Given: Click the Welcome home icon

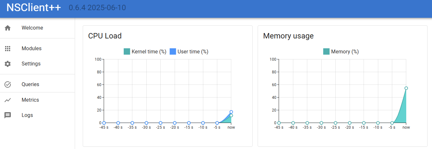Looking at the screenshot, I should point(8,28).
